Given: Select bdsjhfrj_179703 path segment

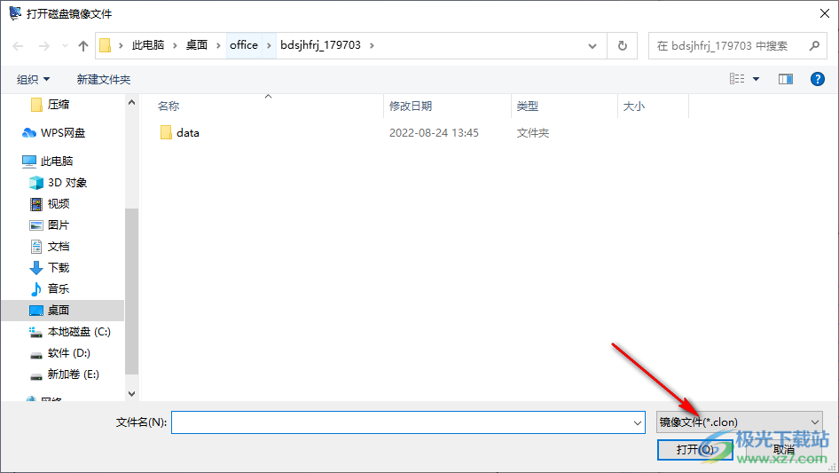Looking at the screenshot, I should pos(320,45).
